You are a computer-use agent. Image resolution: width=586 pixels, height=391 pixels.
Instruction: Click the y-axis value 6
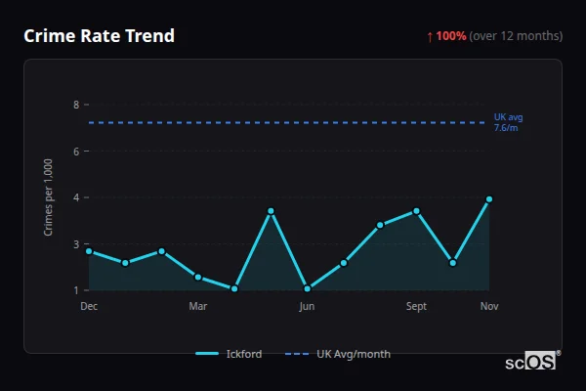tap(76, 152)
